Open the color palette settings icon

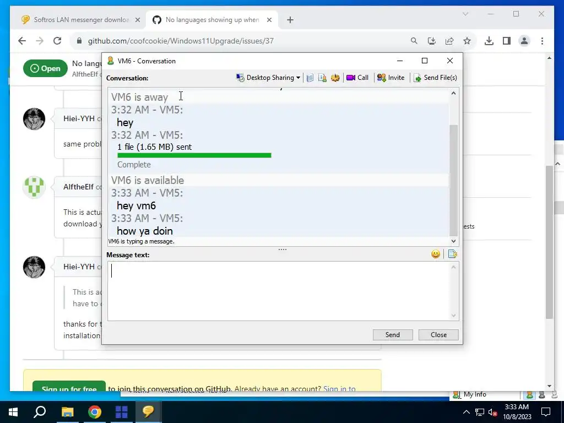pos(335,78)
